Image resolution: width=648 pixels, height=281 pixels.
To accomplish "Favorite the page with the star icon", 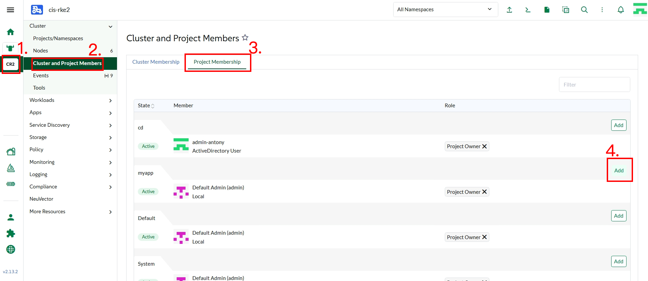I will tap(245, 37).
